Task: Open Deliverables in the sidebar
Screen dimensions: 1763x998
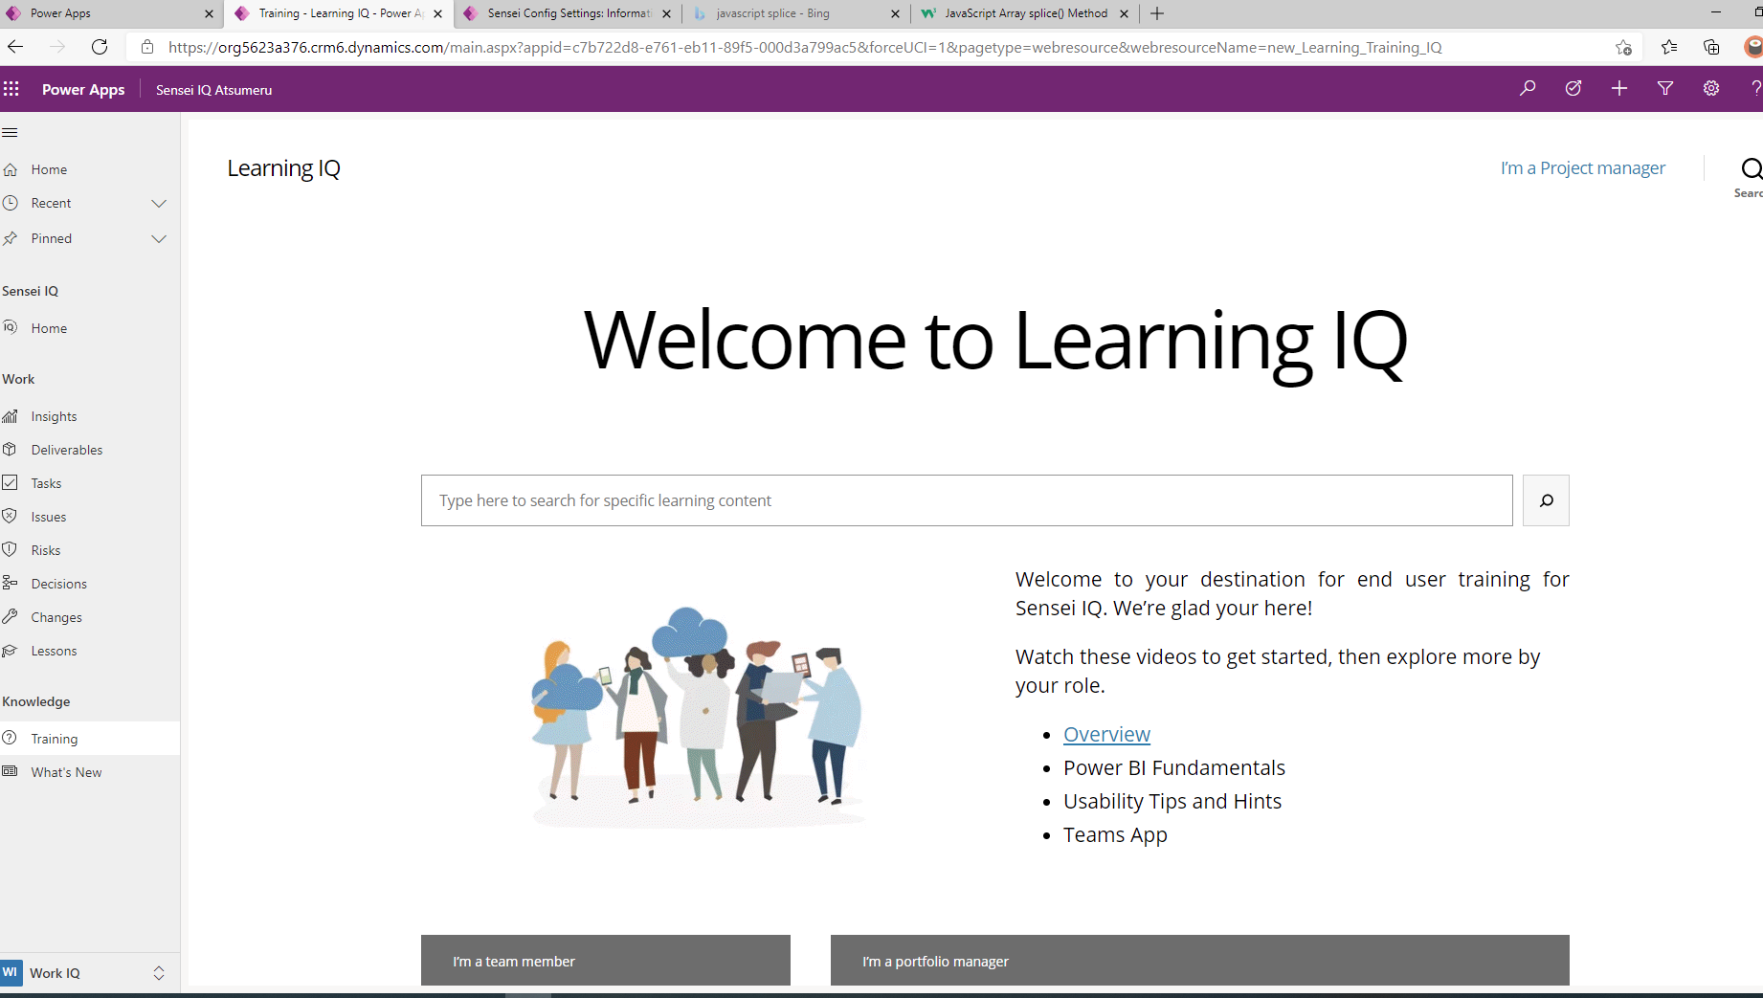Action: pyautogui.click(x=66, y=450)
